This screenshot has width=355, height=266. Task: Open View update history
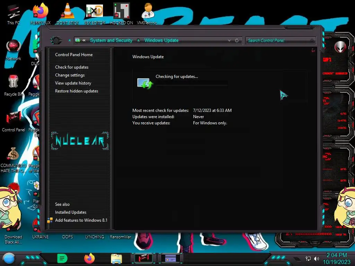click(x=73, y=83)
